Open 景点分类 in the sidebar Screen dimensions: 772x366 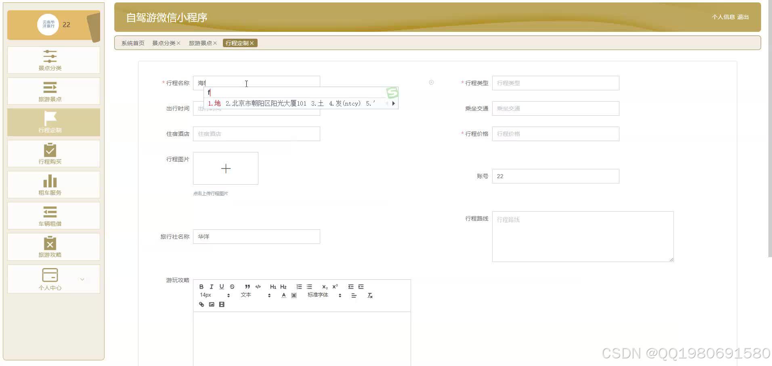54,60
